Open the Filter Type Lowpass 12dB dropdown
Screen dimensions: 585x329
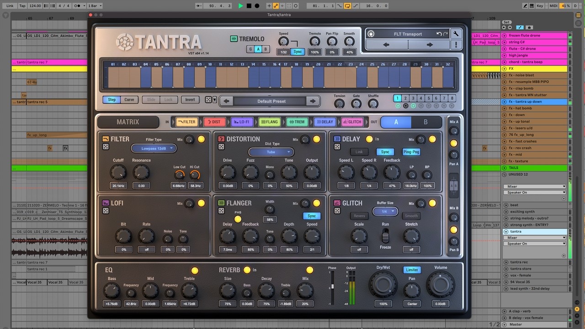(154, 149)
